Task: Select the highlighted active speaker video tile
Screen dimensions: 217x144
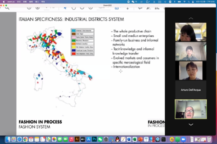Action: coord(191,109)
